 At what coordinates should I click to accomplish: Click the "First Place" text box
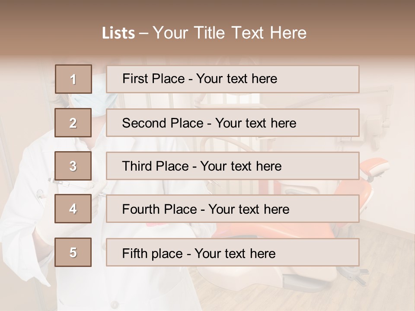coord(233,79)
